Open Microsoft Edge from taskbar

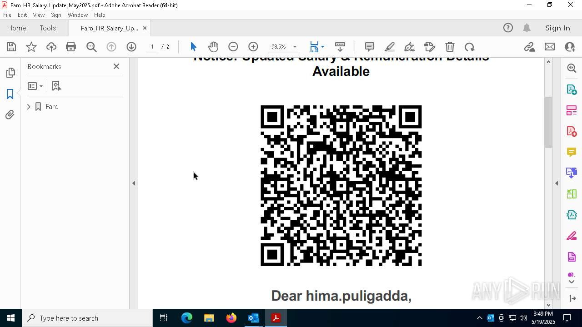(x=187, y=318)
